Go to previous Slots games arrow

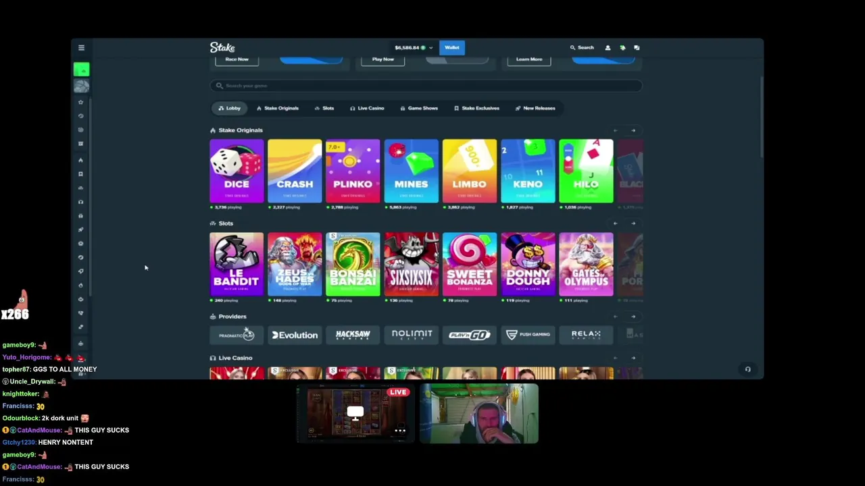tap(615, 223)
